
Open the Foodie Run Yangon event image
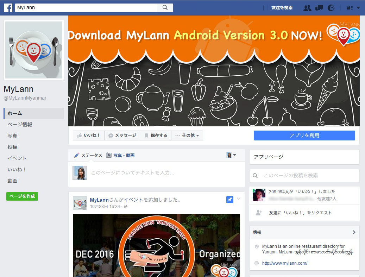pos(156,246)
